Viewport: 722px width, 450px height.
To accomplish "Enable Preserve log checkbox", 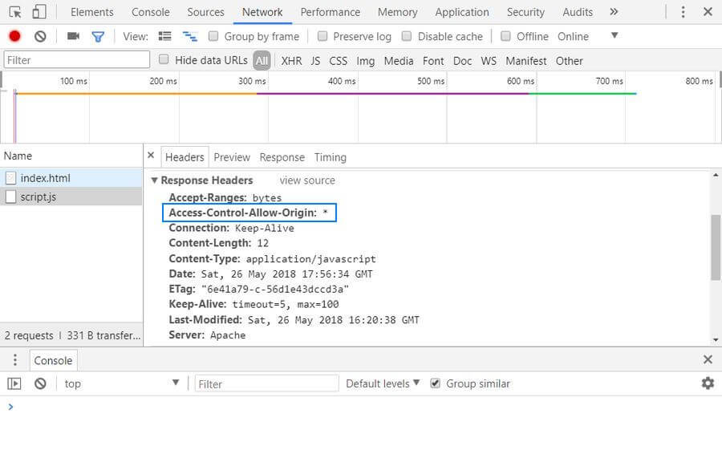I will pyautogui.click(x=322, y=35).
